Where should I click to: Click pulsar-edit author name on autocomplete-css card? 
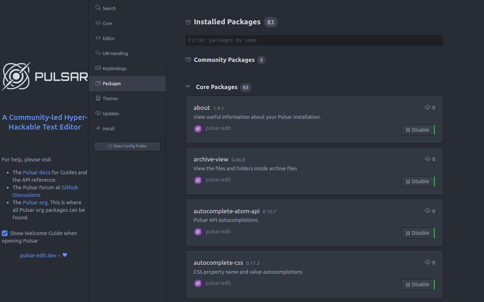218,283
